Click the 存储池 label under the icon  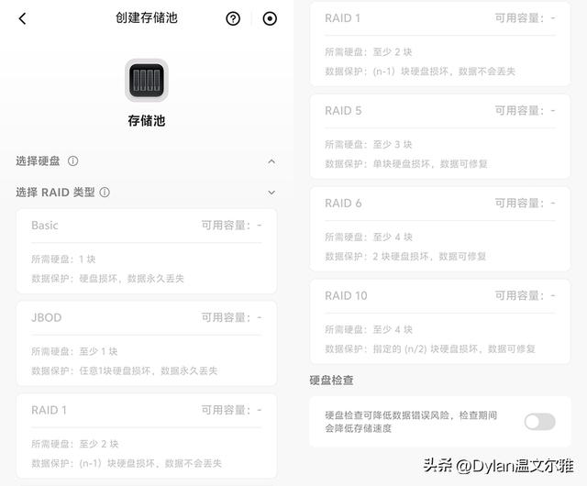[147, 120]
